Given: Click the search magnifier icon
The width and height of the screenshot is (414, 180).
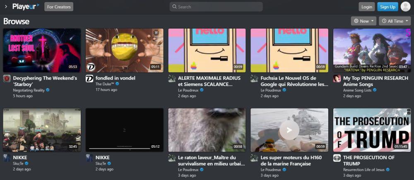Looking at the screenshot, I should point(174,7).
